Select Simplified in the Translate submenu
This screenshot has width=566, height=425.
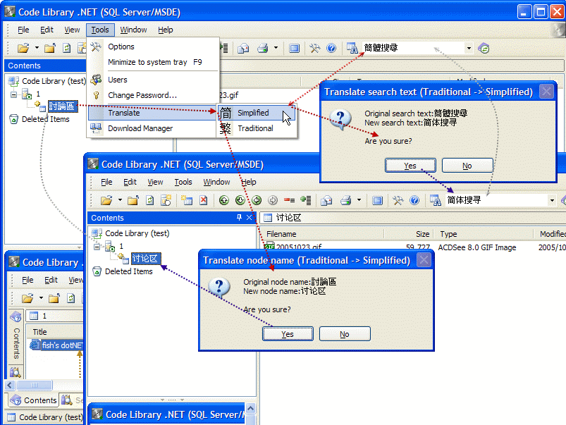[x=257, y=113]
